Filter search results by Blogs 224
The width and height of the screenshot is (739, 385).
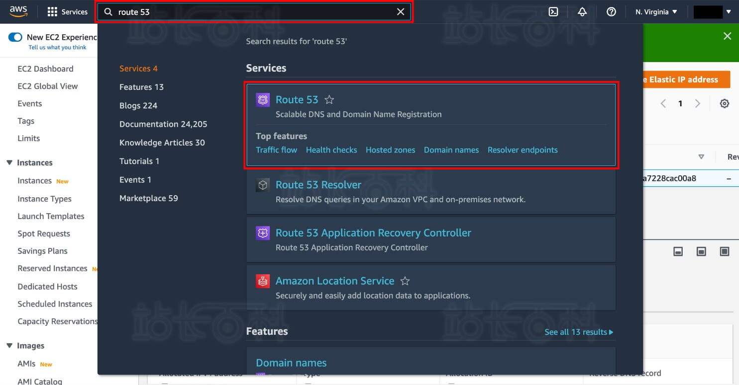click(138, 105)
